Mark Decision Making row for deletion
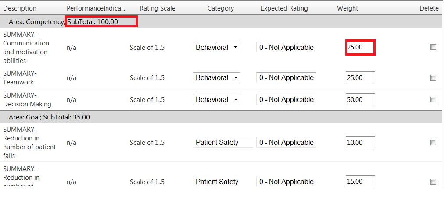Screen dimensions: 444x210 433,100
